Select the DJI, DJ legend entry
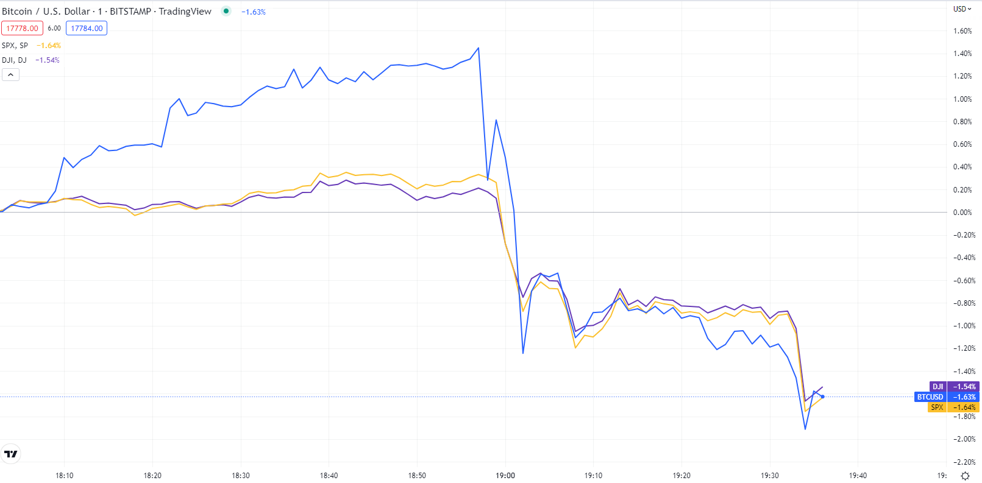 (14, 60)
